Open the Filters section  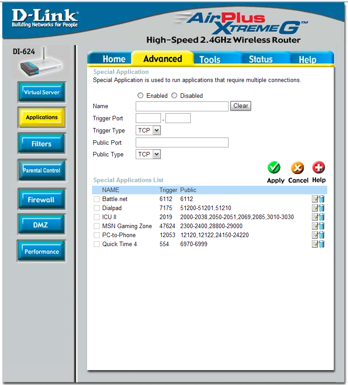pos(41,144)
